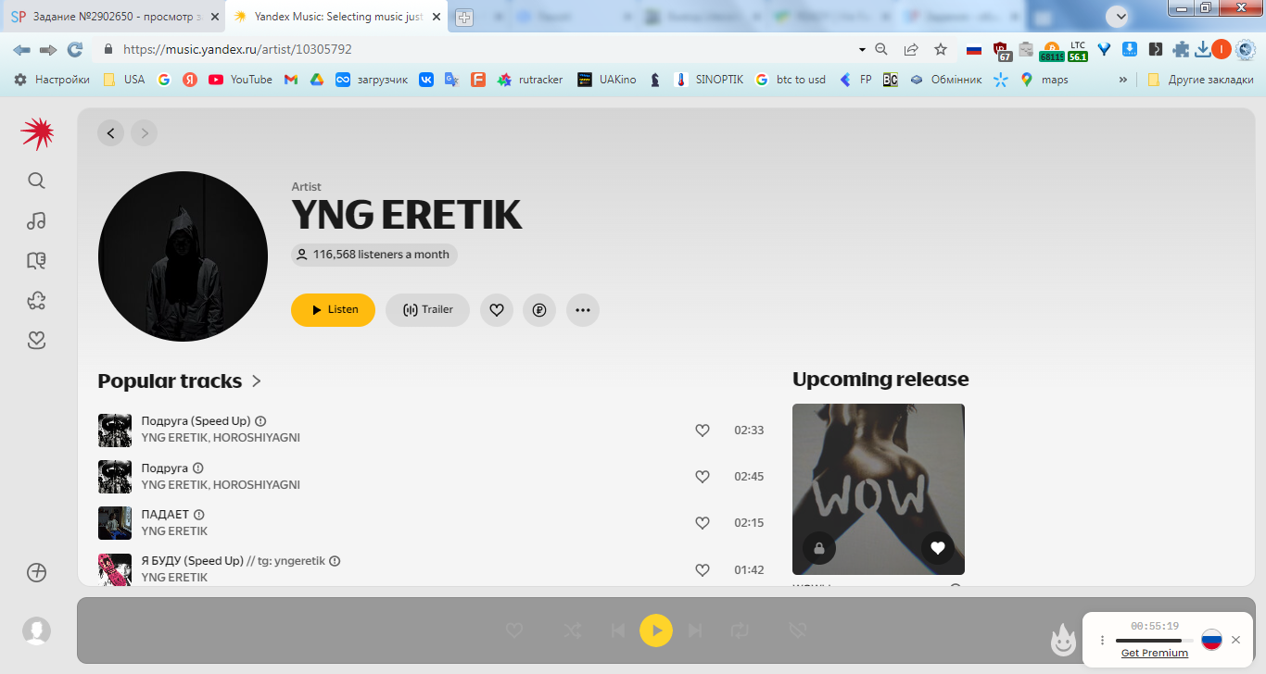This screenshot has height=674, width=1266.
Task: Open the music note section in sidebar
Action: pyautogui.click(x=36, y=220)
